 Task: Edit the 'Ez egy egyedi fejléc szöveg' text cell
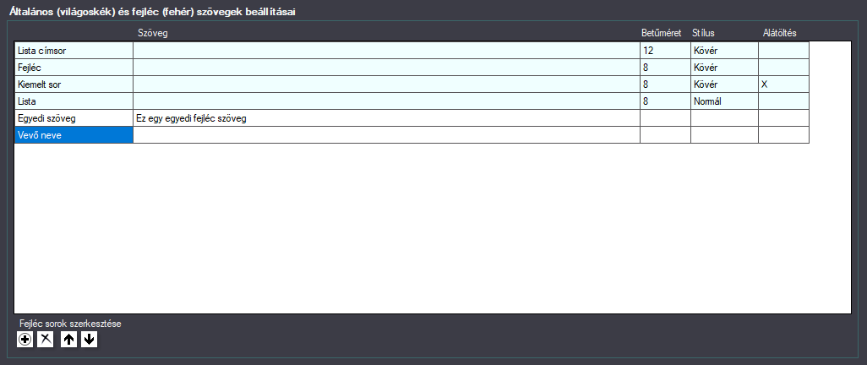[x=386, y=118]
